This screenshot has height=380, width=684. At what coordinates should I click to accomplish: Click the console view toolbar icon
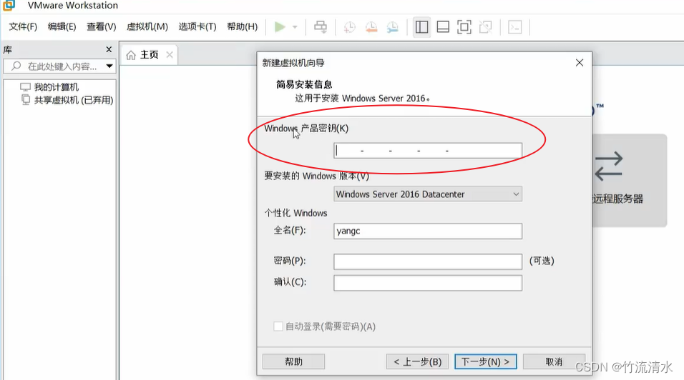pos(515,27)
